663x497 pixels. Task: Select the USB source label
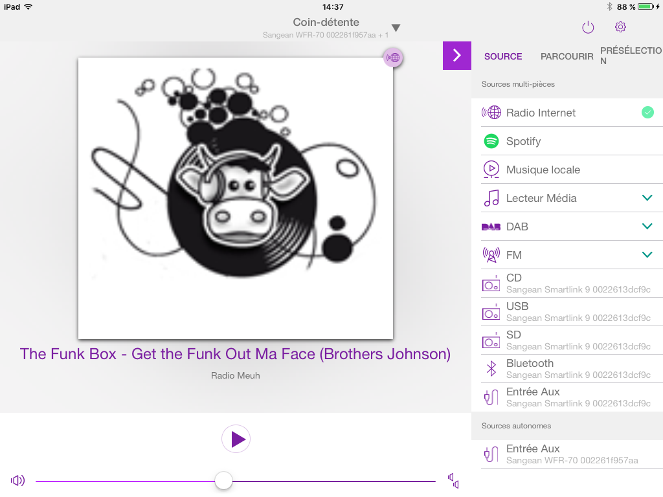coord(517,306)
